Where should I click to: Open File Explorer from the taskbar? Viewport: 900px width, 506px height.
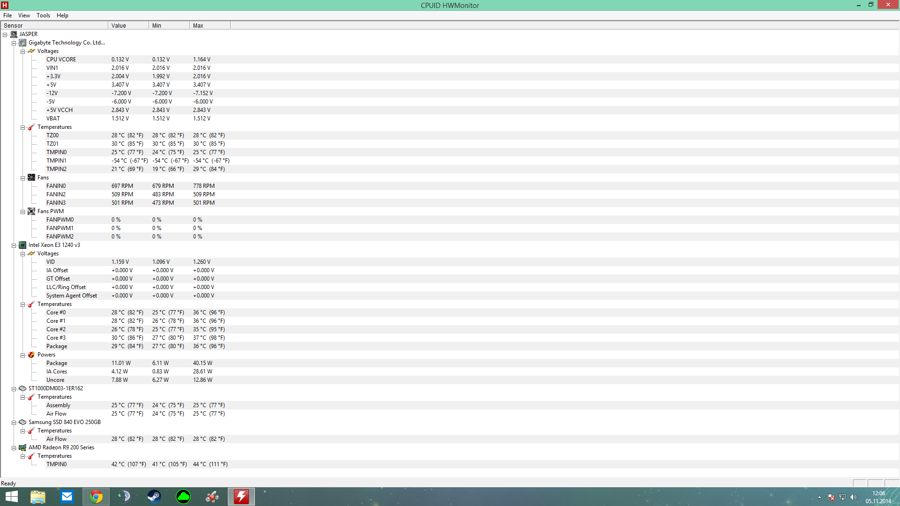[38, 497]
